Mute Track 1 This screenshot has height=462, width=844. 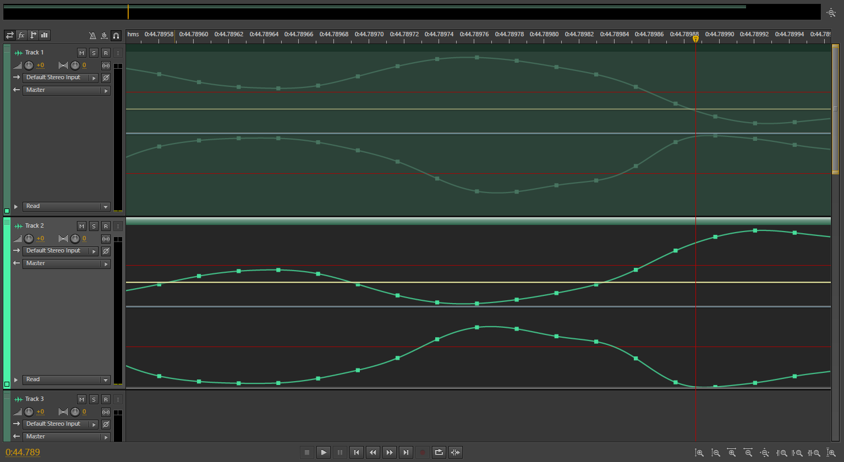(81, 53)
